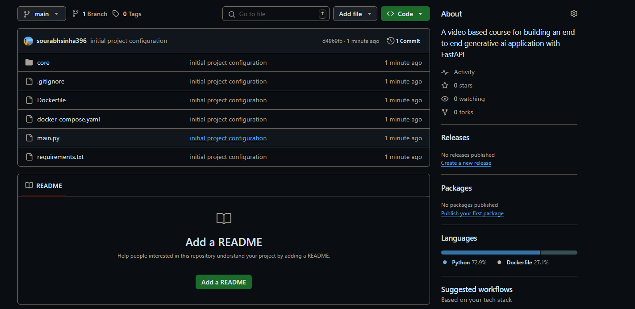Viewport: 635px width, 309px height.
Task: Open the latest commit message in header row
Action: [129, 41]
